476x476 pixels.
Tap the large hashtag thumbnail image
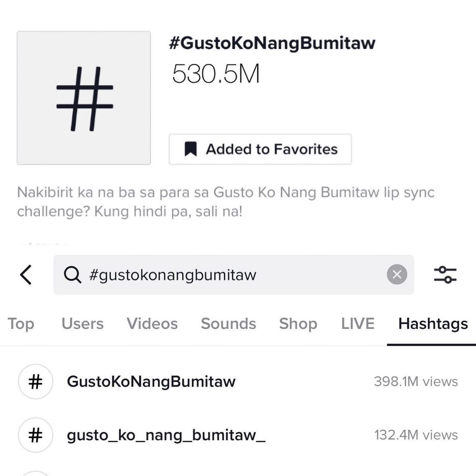click(x=84, y=98)
